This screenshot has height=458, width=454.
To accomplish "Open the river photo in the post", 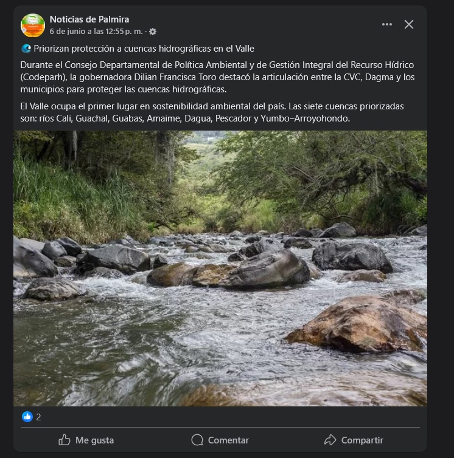I will coord(220,268).
